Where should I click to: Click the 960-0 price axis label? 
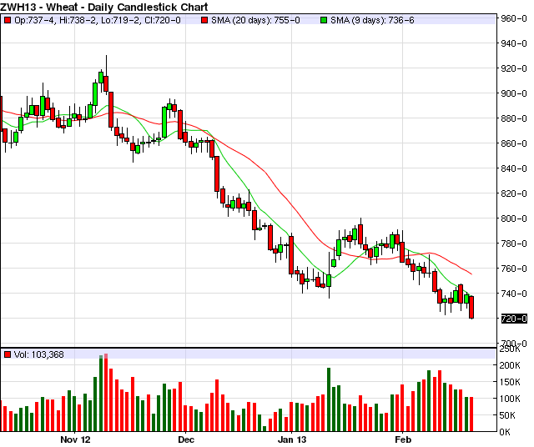tap(514, 18)
